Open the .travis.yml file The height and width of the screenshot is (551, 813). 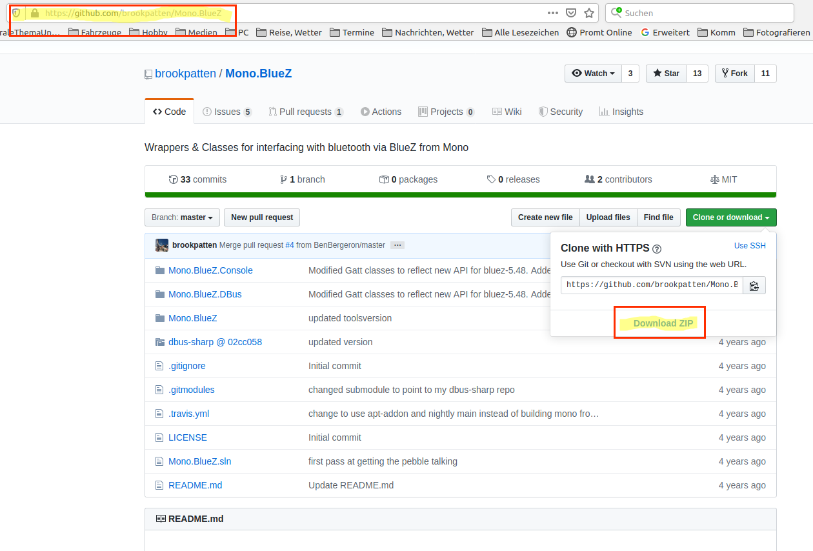[x=188, y=414]
